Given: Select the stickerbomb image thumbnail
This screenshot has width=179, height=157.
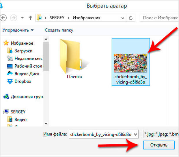Looking at the screenshot, I should (x=130, y=63).
